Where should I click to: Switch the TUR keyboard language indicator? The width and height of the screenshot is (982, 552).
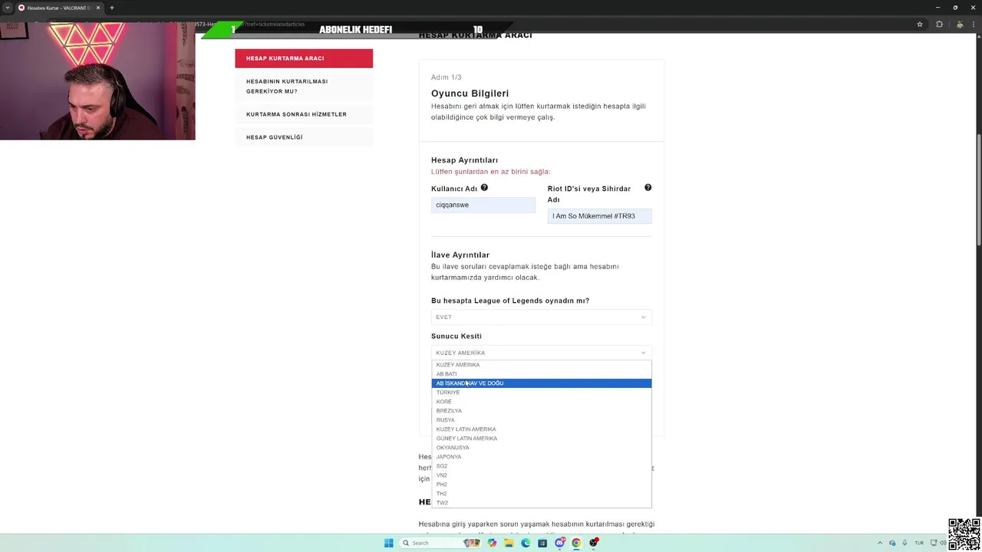click(919, 543)
